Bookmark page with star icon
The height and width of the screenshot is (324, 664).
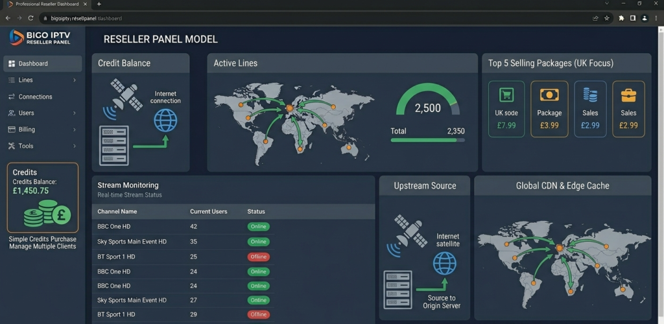[606, 18]
